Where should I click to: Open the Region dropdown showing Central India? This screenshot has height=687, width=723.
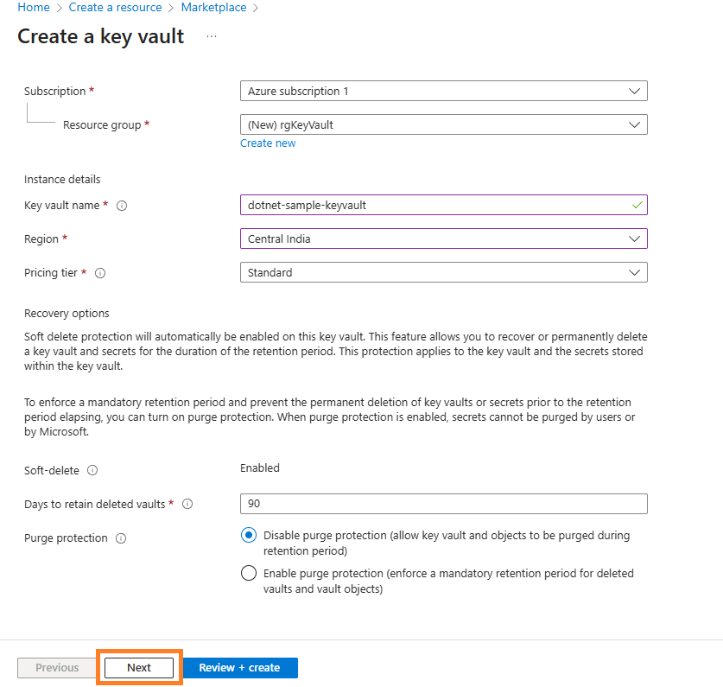click(443, 239)
